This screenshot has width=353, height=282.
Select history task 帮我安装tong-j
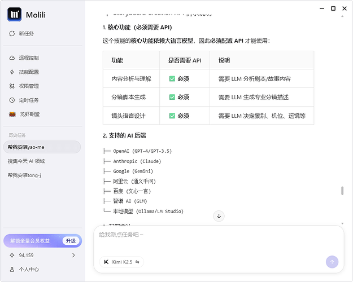[x=24, y=175]
